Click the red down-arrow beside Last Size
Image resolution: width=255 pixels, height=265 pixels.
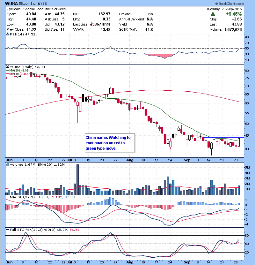pos(91,24)
